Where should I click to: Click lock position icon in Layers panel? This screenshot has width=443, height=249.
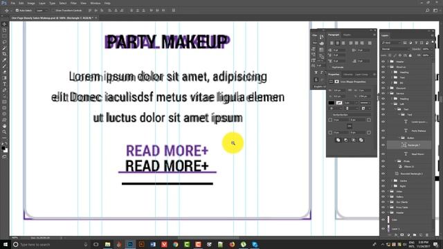point(400,55)
